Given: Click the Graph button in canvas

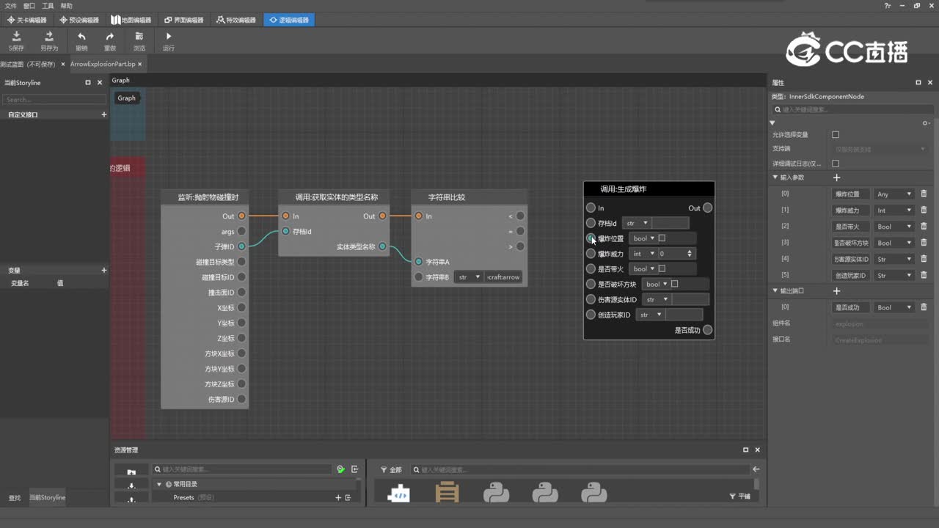Looking at the screenshot, I should pyautogui.click(x=127, y=98).
